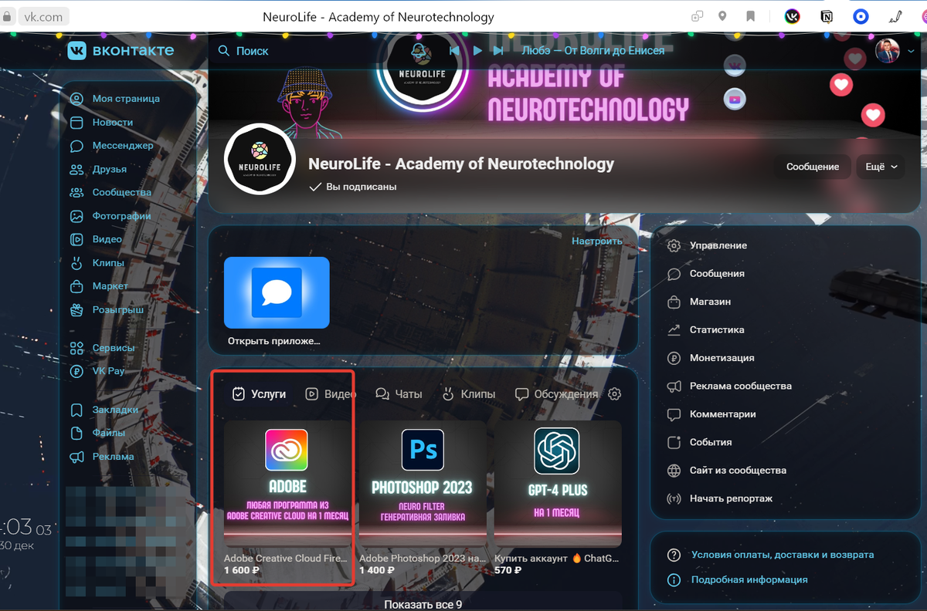Open События in right menu
The height and width of the screenshot is (611, 927).
point(711,442)
